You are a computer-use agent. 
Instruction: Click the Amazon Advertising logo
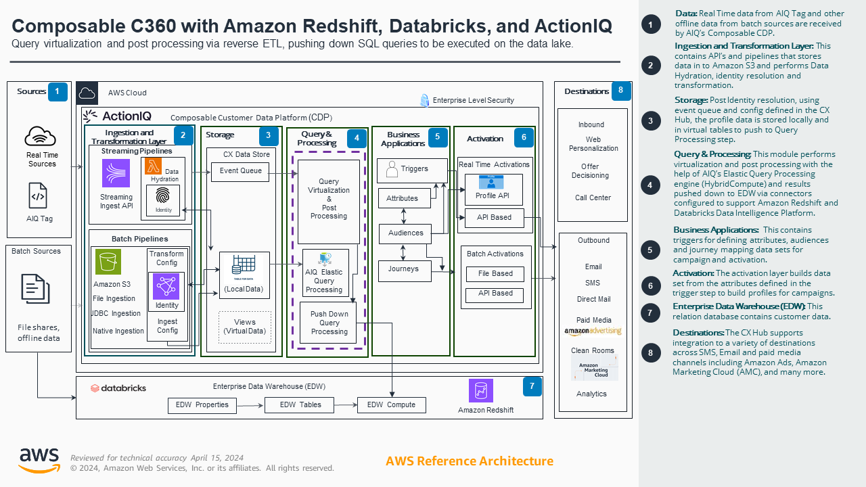pyautogui.click(x=593, y=331)
